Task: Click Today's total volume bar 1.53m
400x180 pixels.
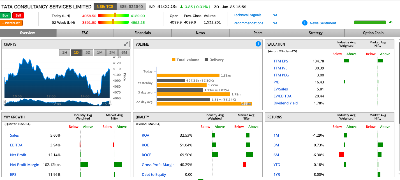Action: point(188,75)
